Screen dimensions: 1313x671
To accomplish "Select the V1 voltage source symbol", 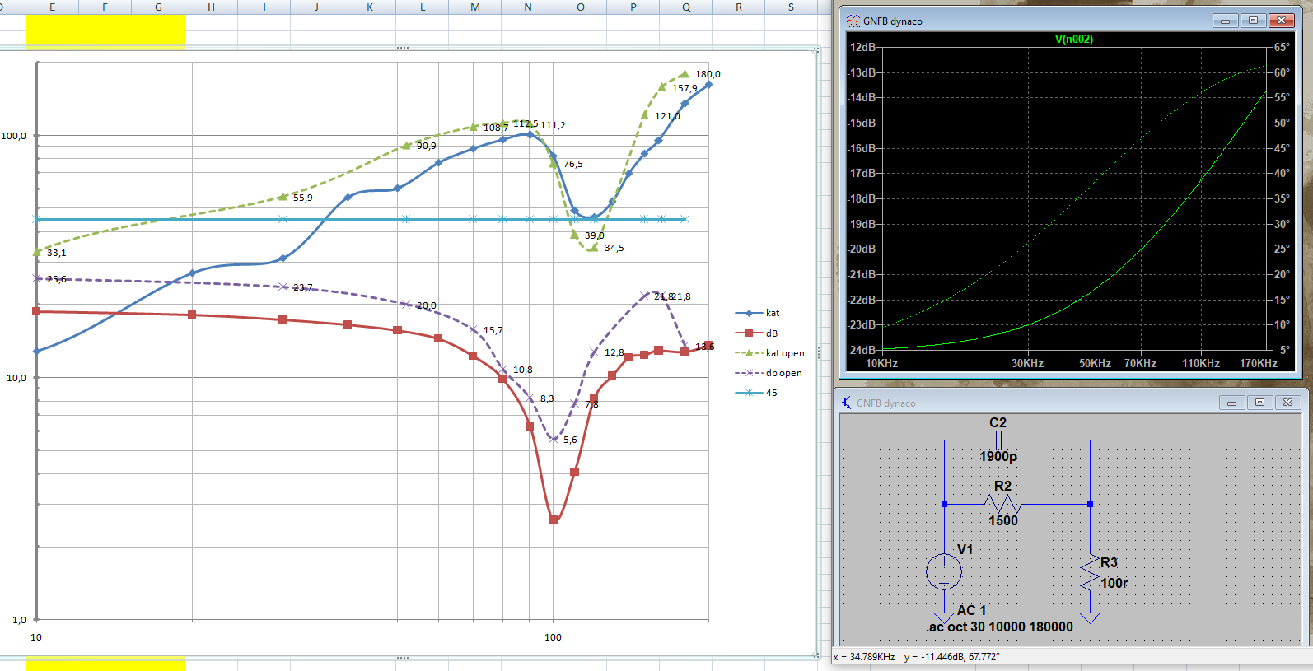I will tap(944, 571).
